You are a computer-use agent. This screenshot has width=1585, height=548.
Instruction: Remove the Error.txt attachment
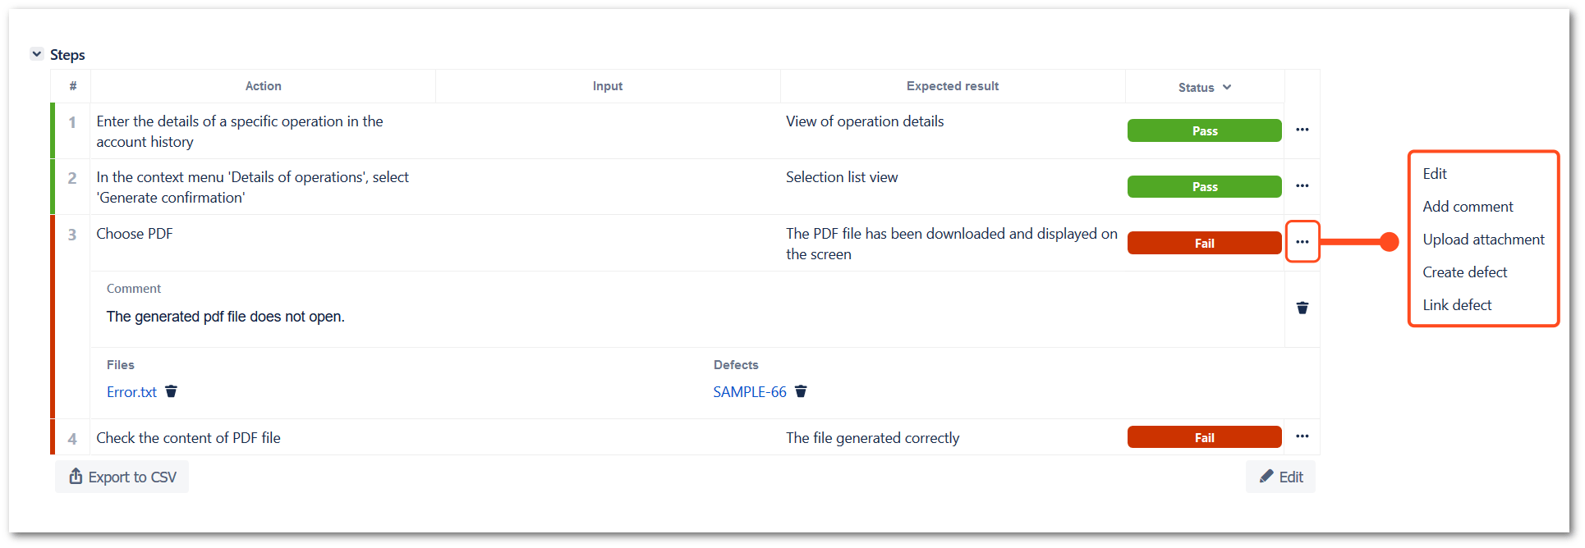tap(171, 391)
